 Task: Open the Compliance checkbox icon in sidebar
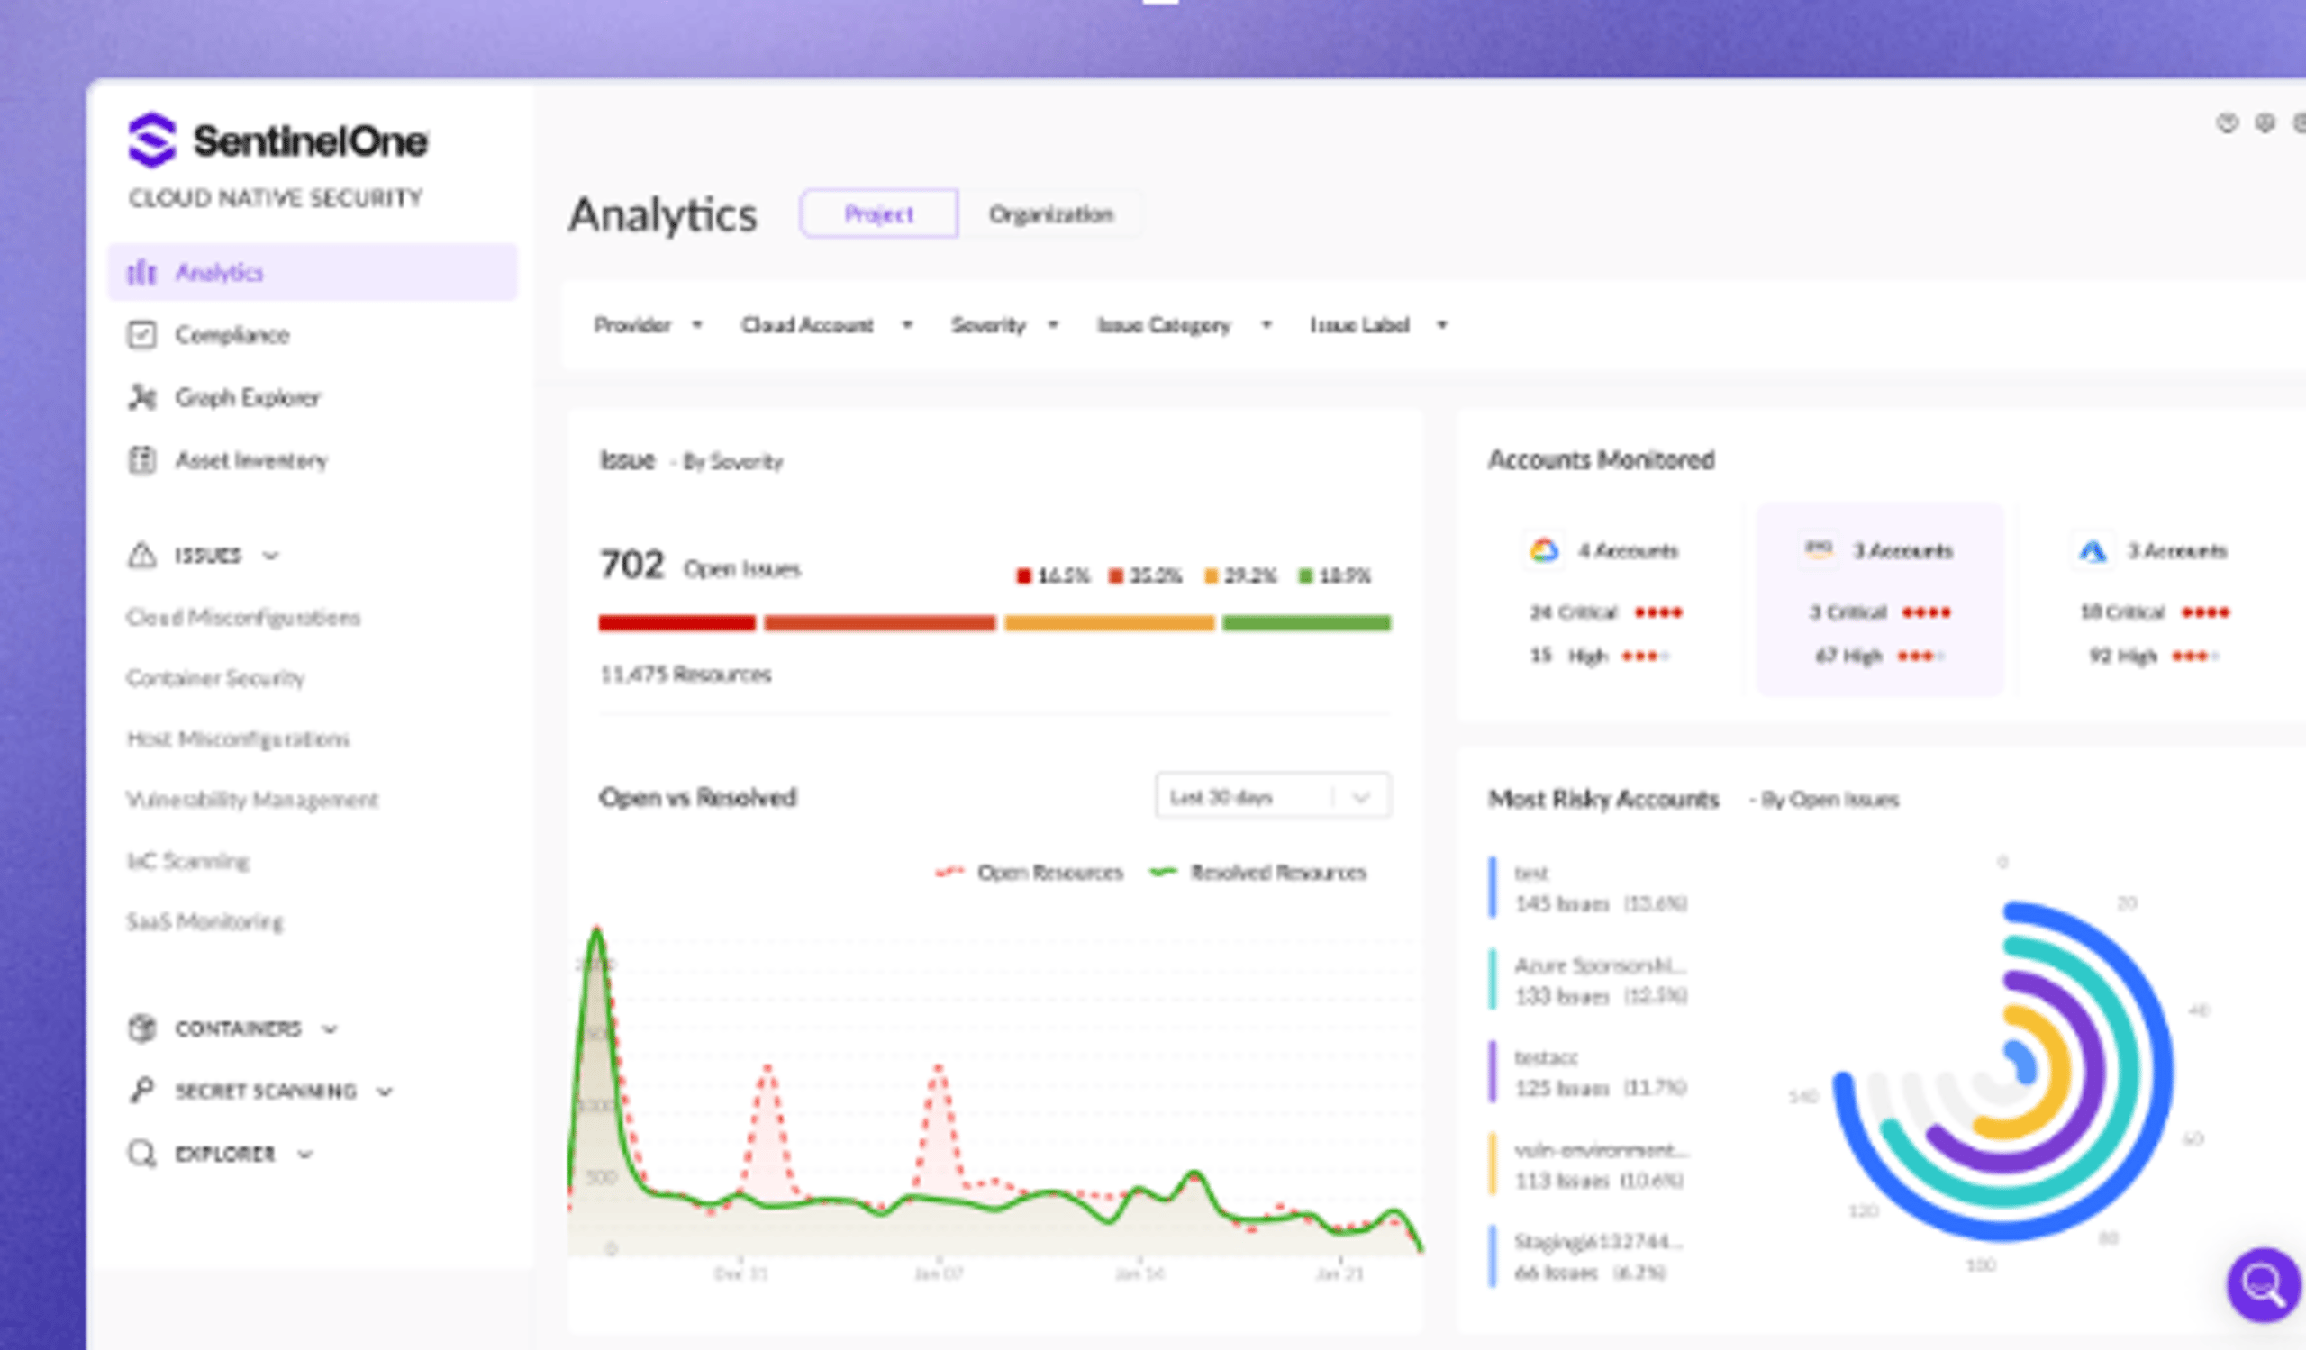(141, 335)
